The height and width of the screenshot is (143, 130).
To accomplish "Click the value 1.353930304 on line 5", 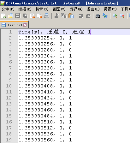I will (36, 56).
